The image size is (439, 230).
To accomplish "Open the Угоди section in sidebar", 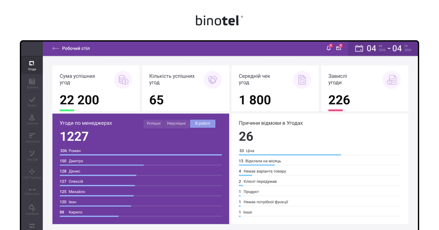I will [32, 65].
